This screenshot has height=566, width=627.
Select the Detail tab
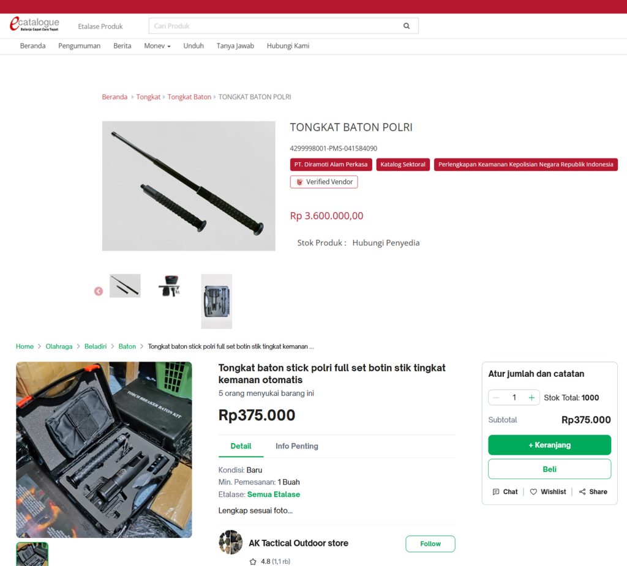[x=241, y=446]
